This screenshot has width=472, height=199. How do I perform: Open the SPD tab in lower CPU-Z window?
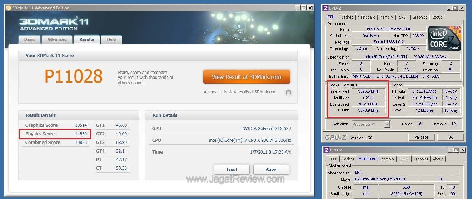pyautogui.click(x=403, y=159)
